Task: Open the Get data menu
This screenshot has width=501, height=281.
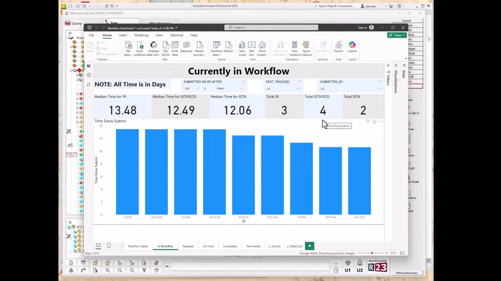Action: click(x=128, y=48)
